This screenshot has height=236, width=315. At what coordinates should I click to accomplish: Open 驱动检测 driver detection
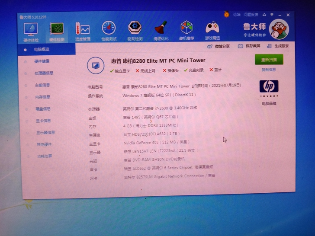coord(135,31)
